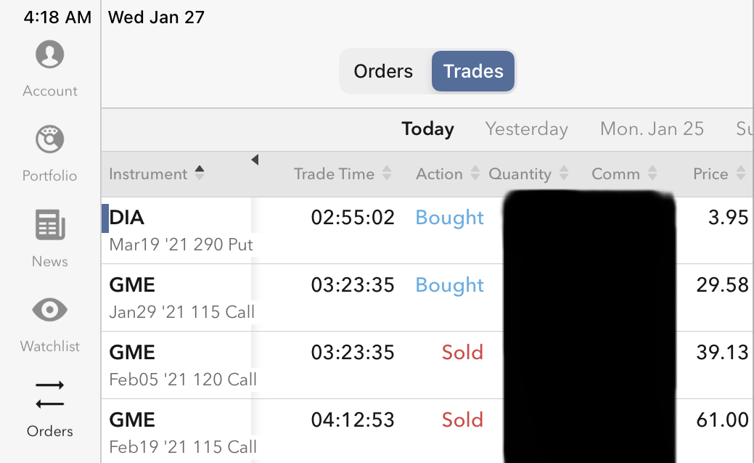
Task: Click the Instrument column sort arrows
Action: pos(200,173)
